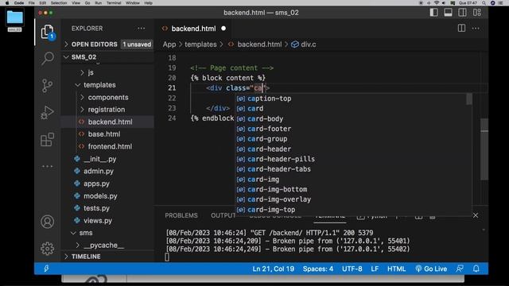The width and height of the screenshot is (509, 286).
Task: Split the editor to the right
Action: click(x=461, y=29)
